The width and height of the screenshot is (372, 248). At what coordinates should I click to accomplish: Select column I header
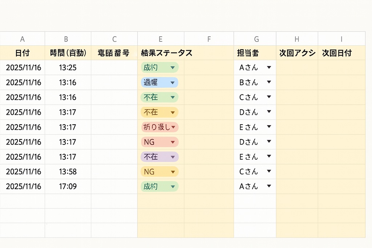click(x=341, y=38)
